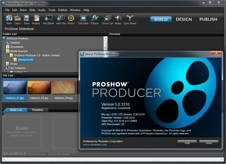Select the Desktop folder in tree
Image resolution: width=226 pixels, height=164 pixels.
[15, 43]
